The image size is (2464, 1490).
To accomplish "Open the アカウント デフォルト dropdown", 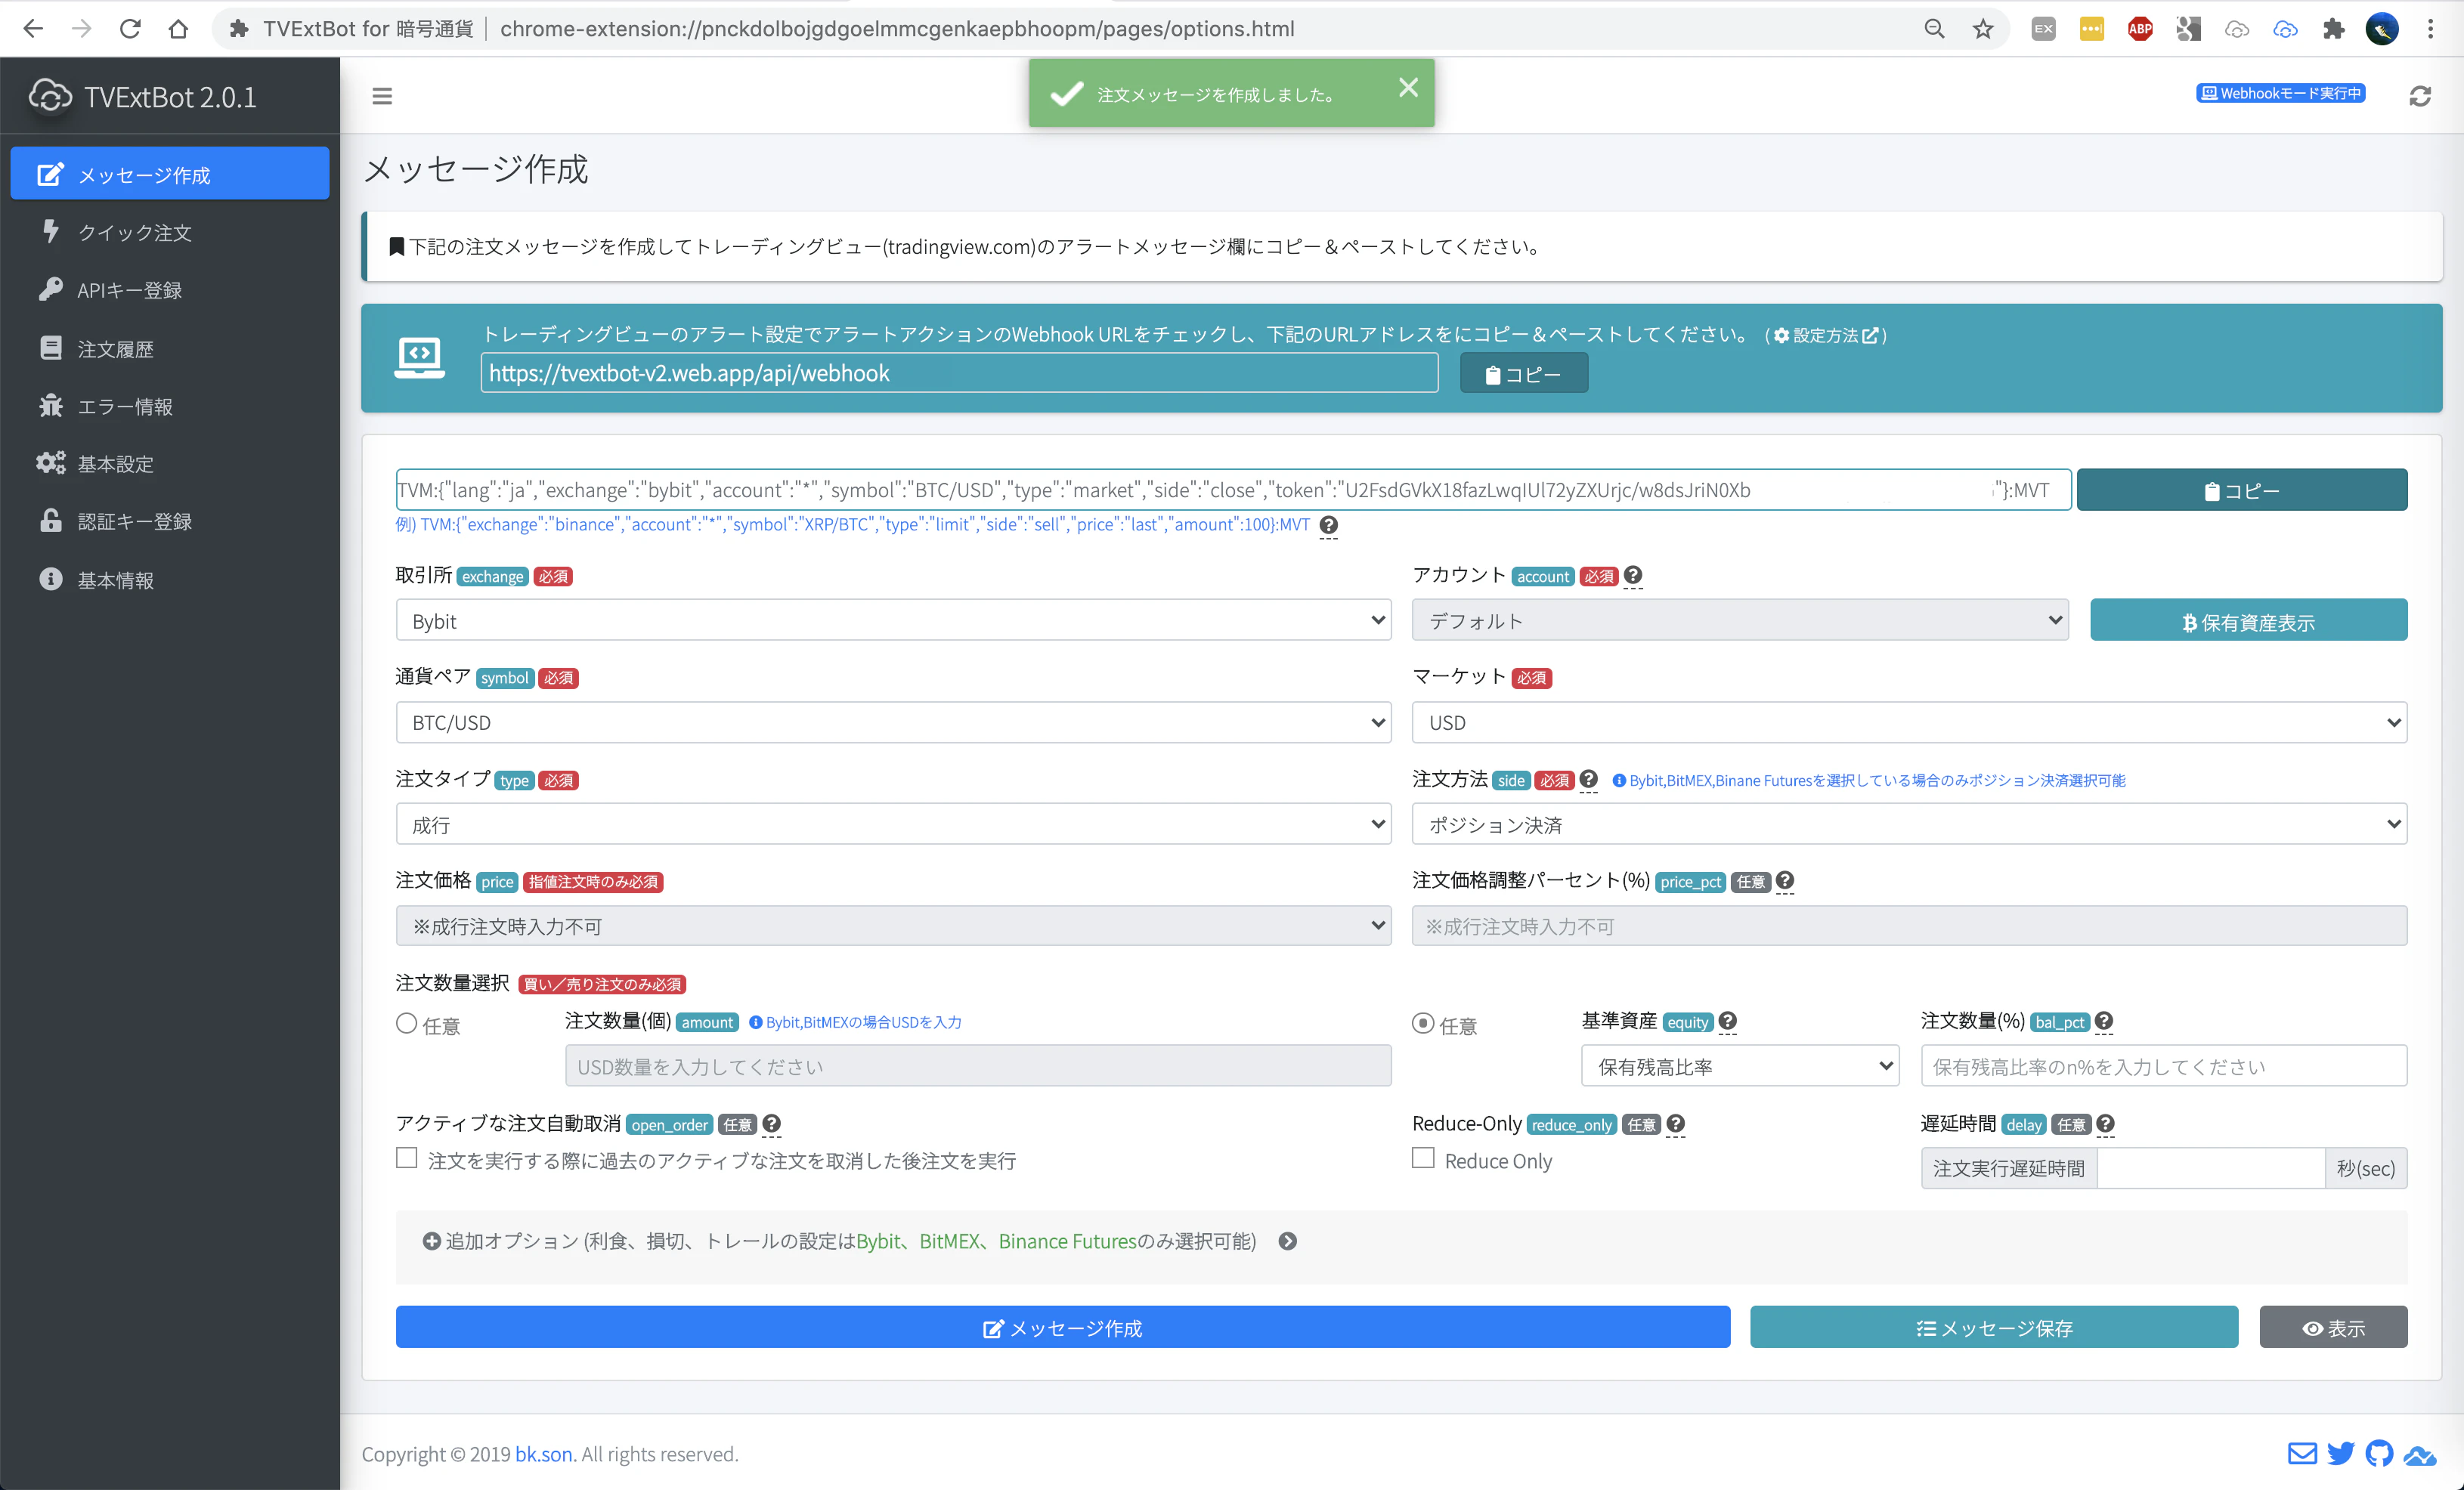I will pos(1740,620).
